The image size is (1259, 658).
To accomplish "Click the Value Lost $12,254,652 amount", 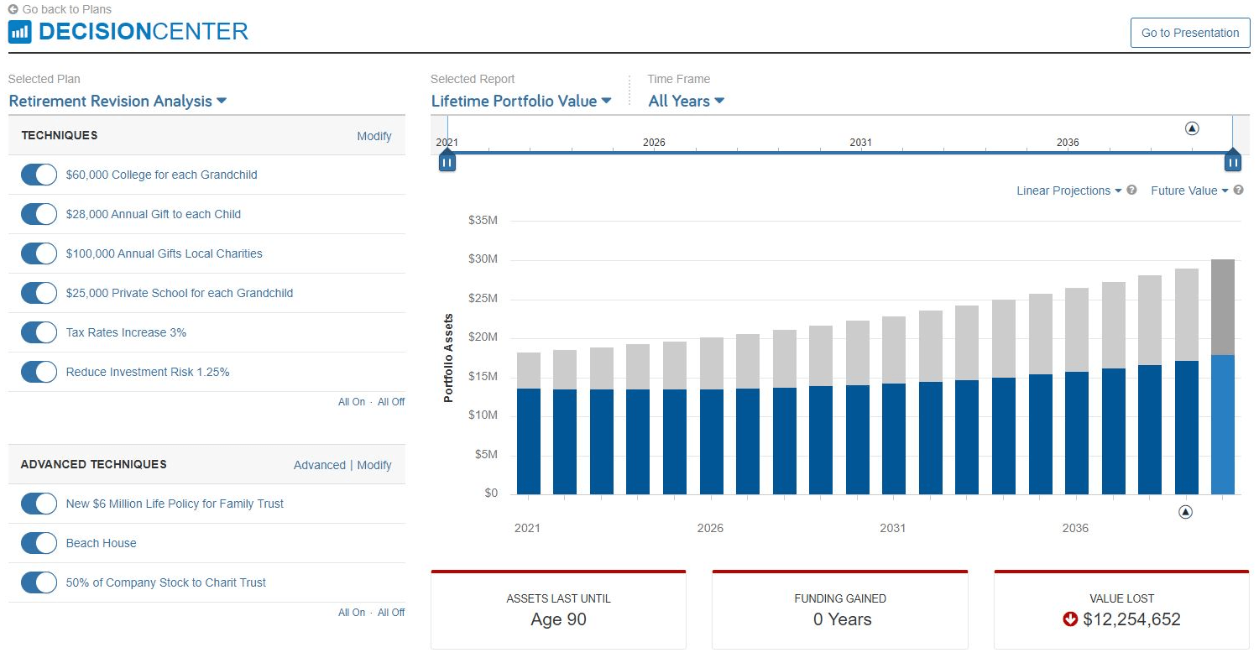I will [1131, 619].
